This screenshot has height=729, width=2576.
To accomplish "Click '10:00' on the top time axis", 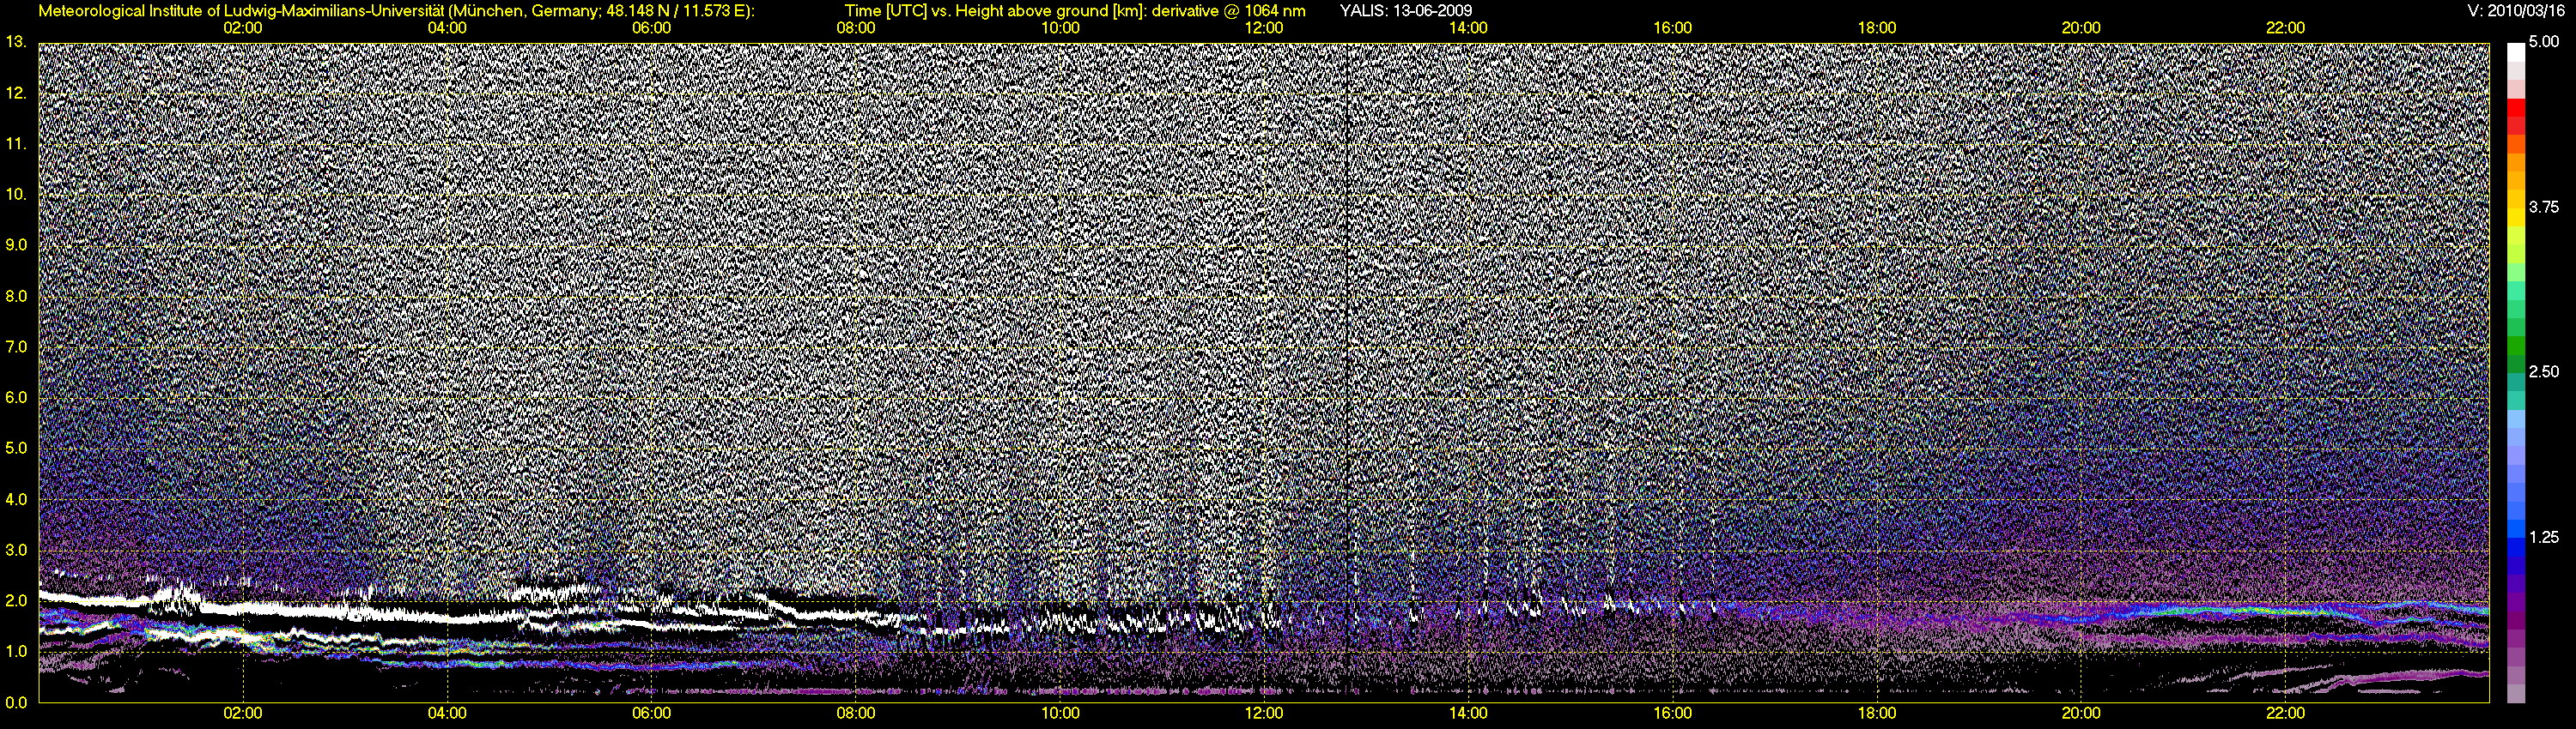I will click(1060, 28).
